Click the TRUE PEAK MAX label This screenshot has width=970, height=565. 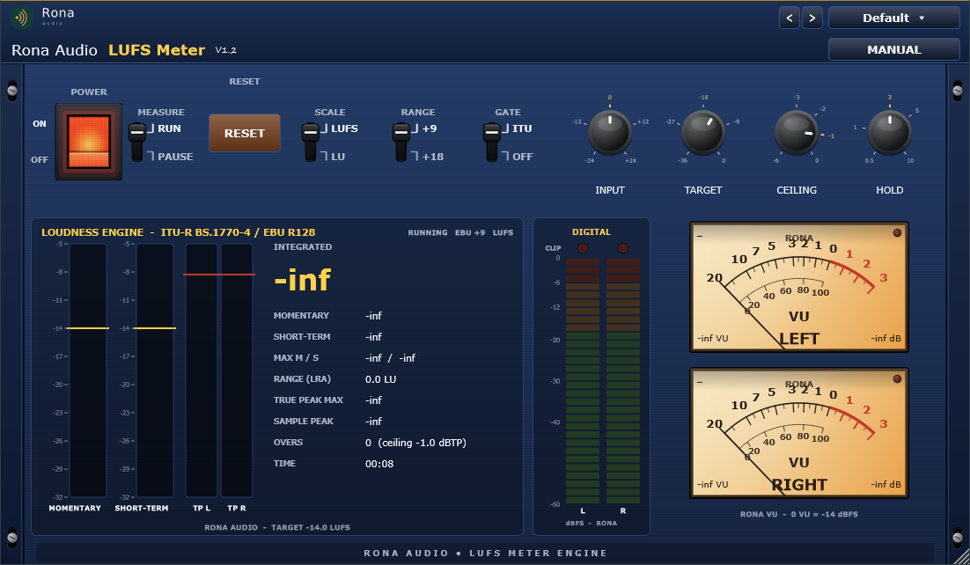[308, 400]
